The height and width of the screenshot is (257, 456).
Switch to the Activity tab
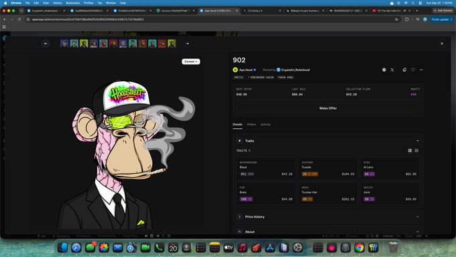(266, 125)
